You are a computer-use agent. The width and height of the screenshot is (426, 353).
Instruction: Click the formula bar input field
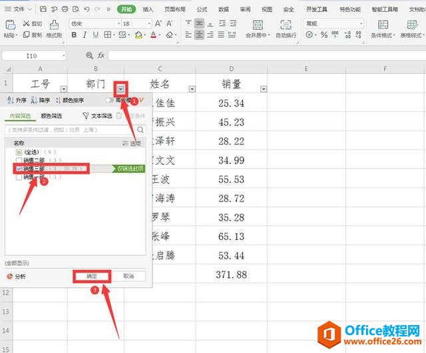(x=267, y=56)
